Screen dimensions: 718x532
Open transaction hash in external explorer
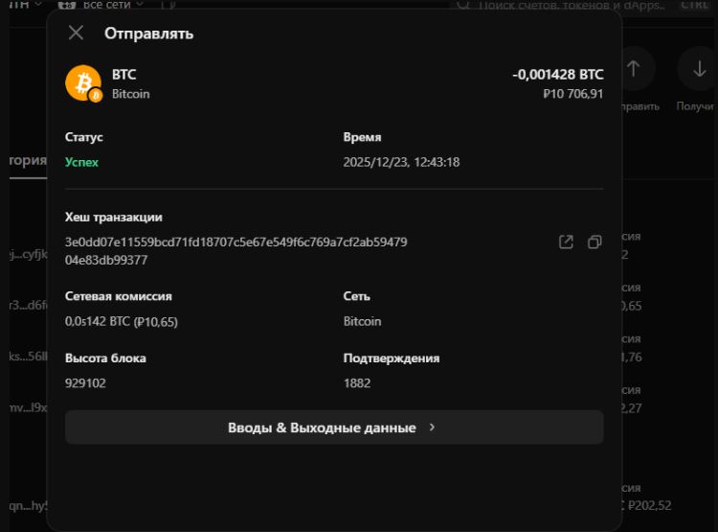566,243
